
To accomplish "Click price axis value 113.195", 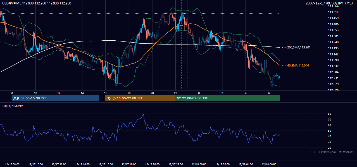I will (x=333, y=48).
